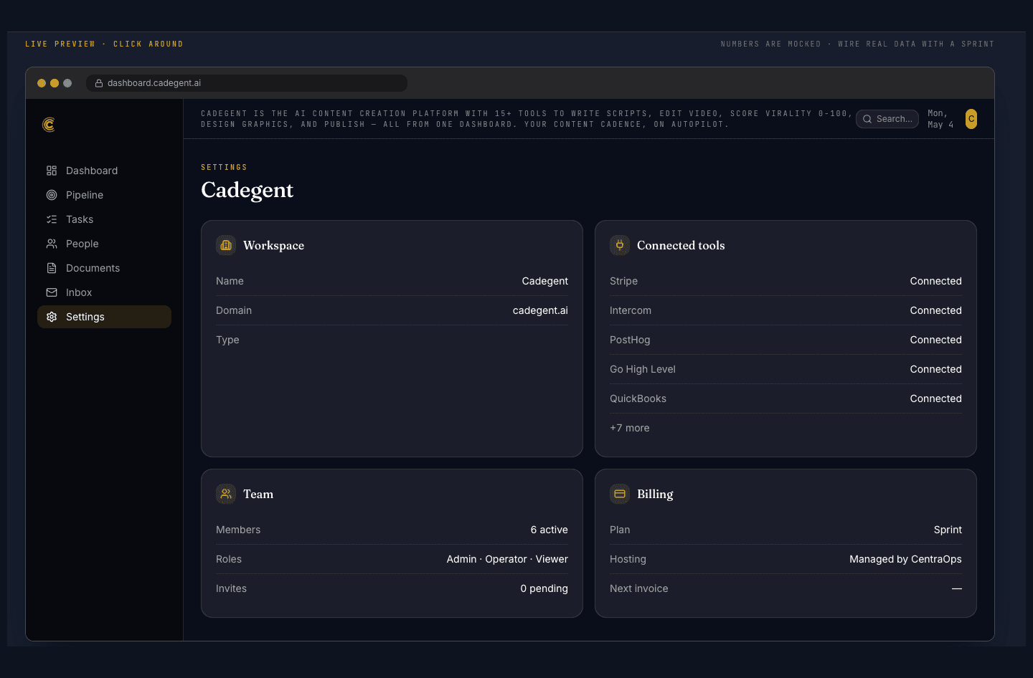This screenshot has height=678, width=1033.
Task: Click the Billing card heading
Action: pyautogui.click(x=655, y=494)
